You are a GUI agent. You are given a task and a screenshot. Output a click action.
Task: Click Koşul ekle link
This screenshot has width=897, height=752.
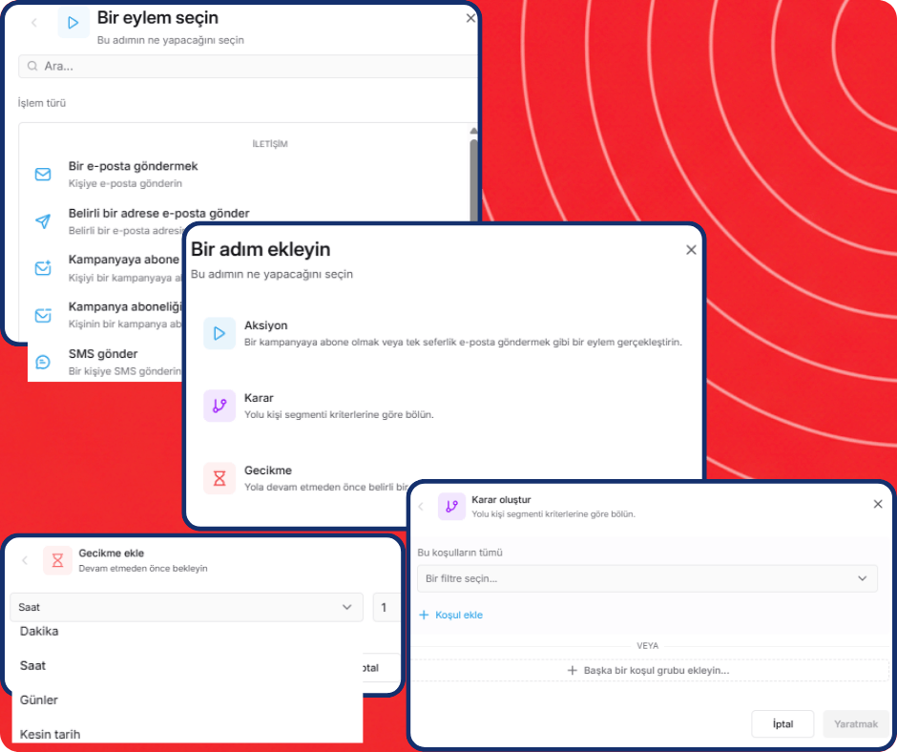(x=459, y=615)
